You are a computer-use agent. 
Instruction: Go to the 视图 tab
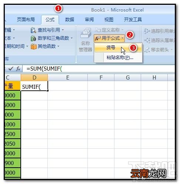109,20
